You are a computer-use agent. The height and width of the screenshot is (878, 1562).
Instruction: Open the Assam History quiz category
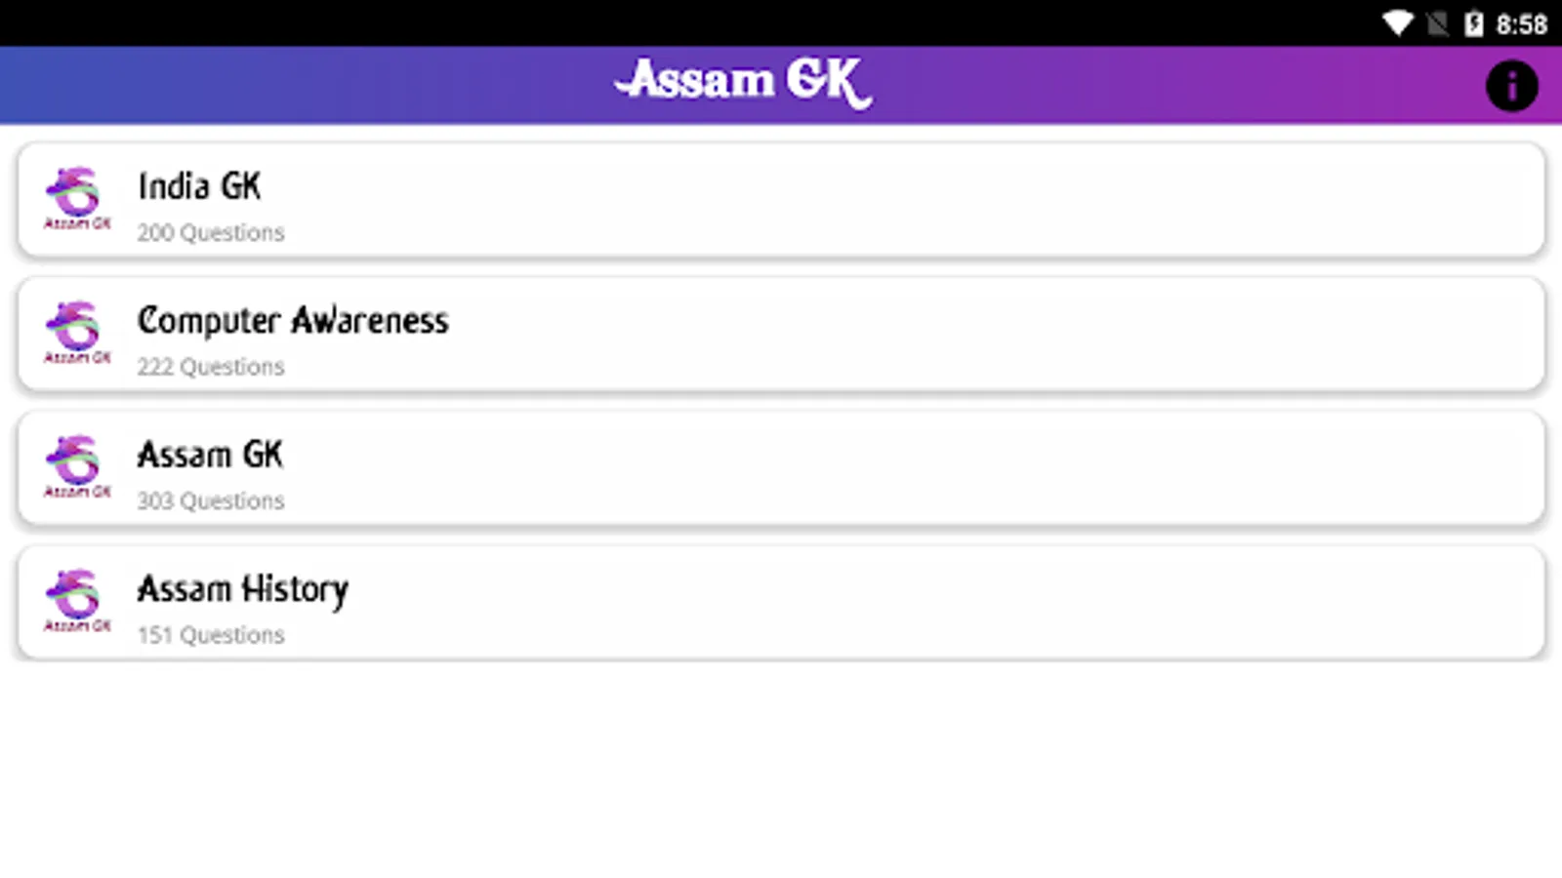(x=242, y=589)
